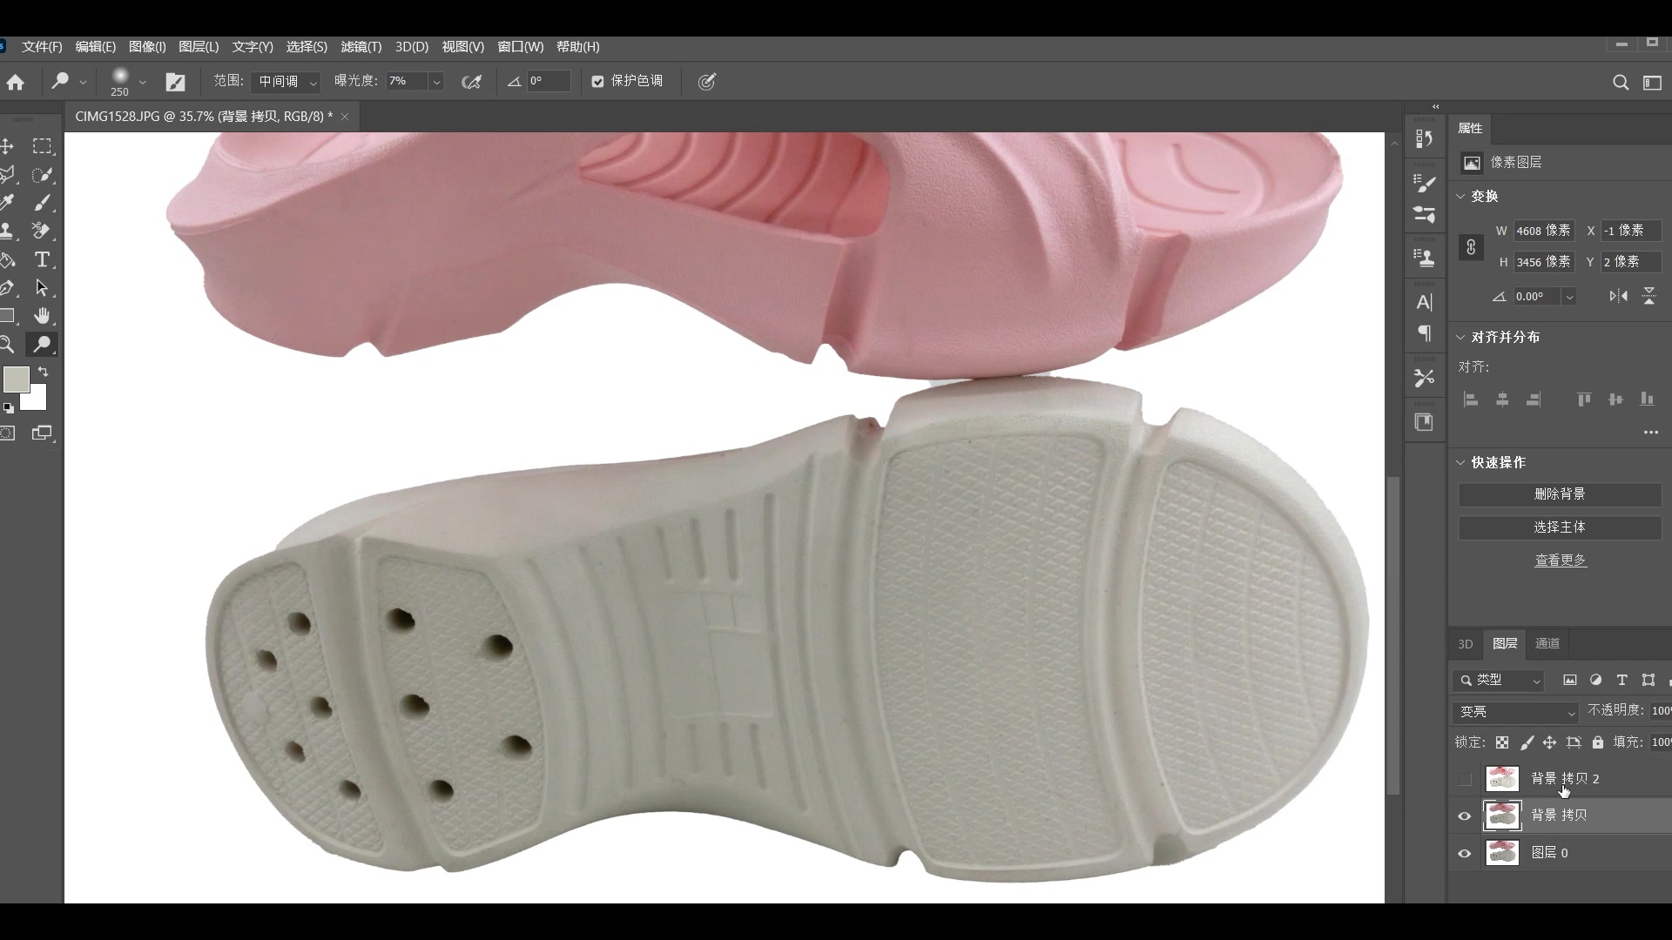Open the 变亮 blend mode dropdown

[x=1516, y=712]
